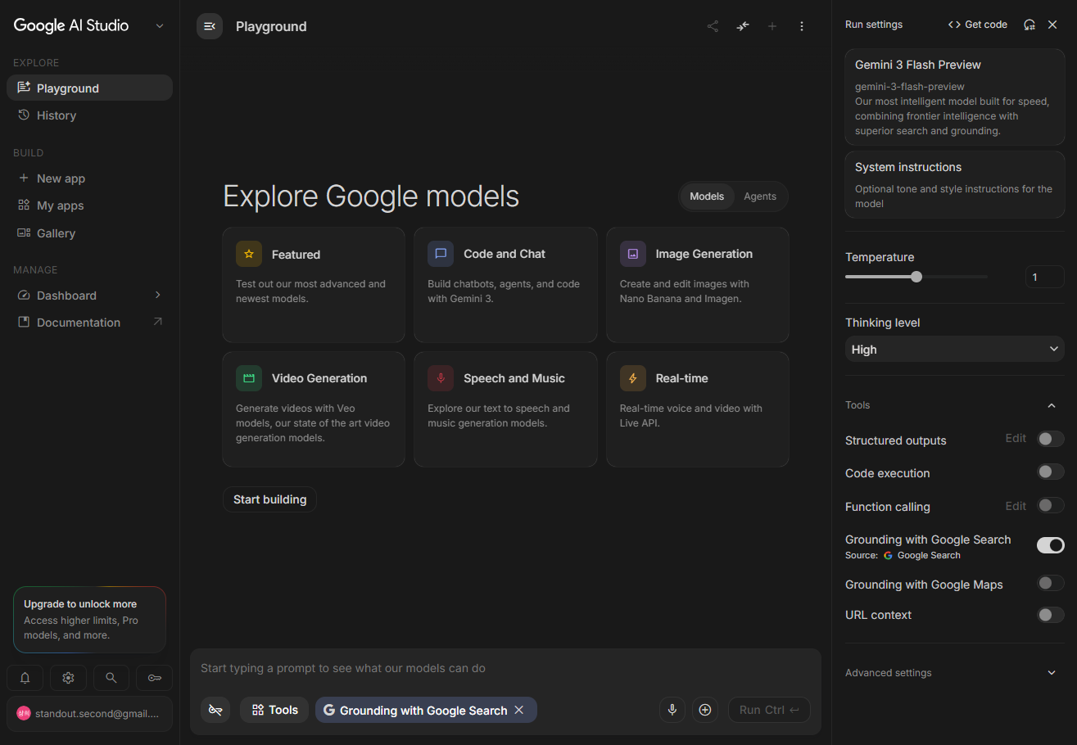Collapse the Tools section in Run settings
Screen dimensions: 1077x745
1052,405
